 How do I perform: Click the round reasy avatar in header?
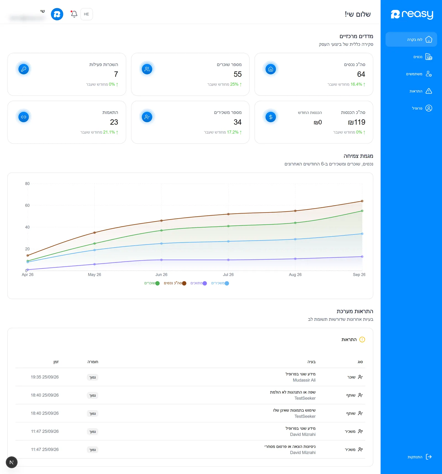[57, 14]
